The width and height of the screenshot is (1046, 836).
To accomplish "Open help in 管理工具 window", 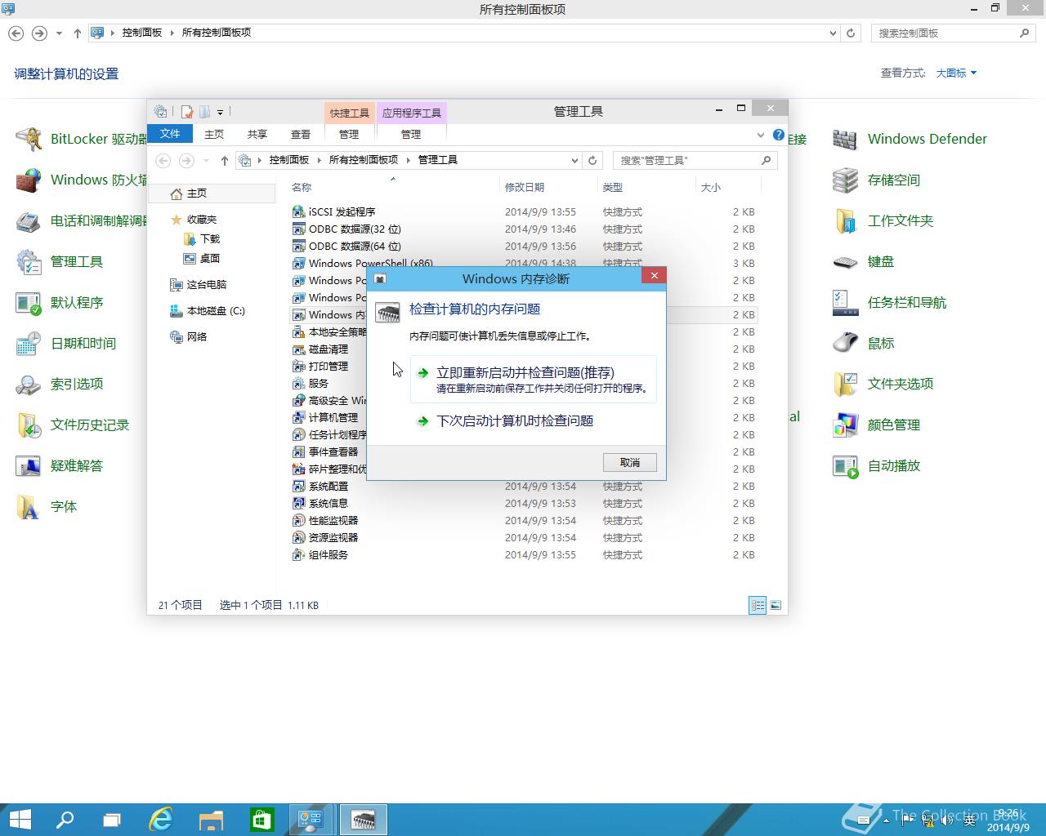I will click(x=779, y=135).
